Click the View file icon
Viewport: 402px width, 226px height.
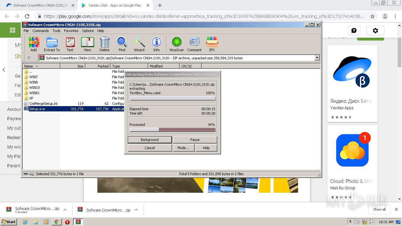pyautogui.click(x=87, y=44)
